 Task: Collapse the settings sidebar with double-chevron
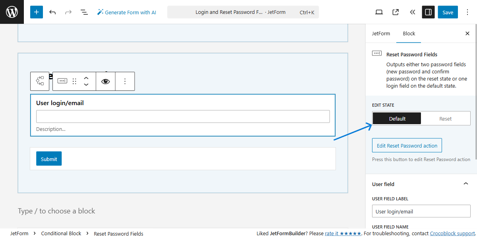[412, 12]
